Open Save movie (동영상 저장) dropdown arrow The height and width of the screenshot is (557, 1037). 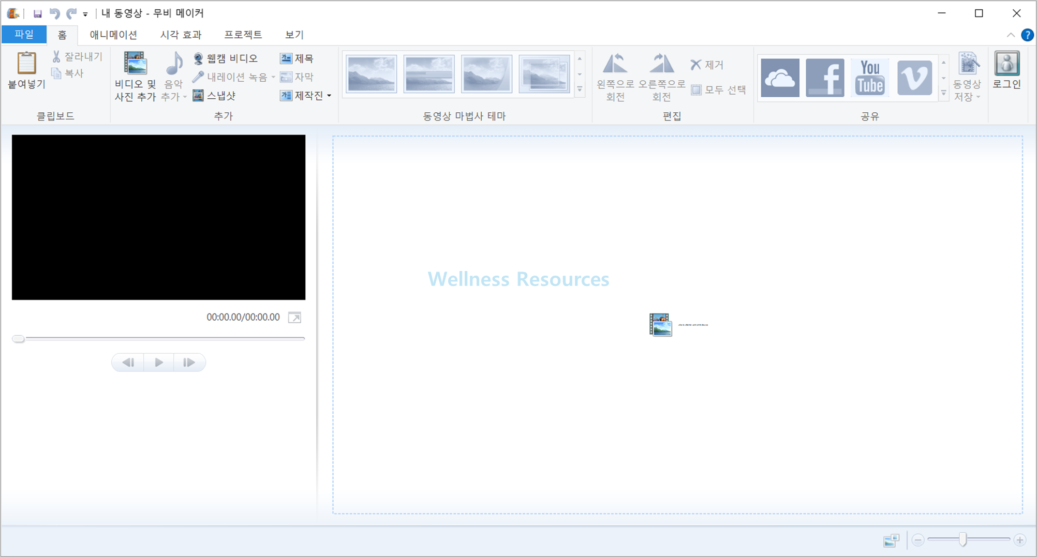pos(978,97)
